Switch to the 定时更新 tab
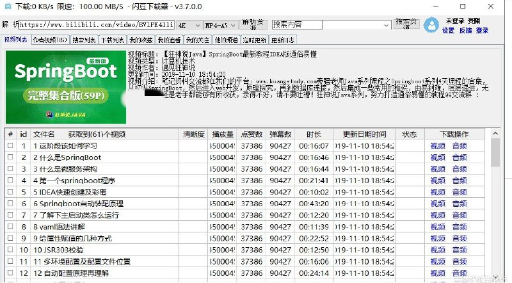 254,40
